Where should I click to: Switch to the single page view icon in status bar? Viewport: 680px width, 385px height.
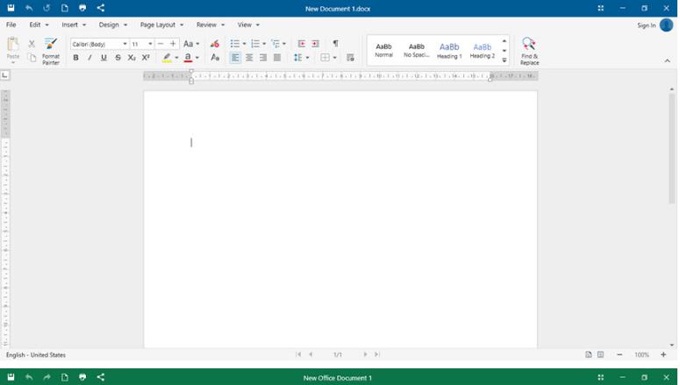click(588, 354)
